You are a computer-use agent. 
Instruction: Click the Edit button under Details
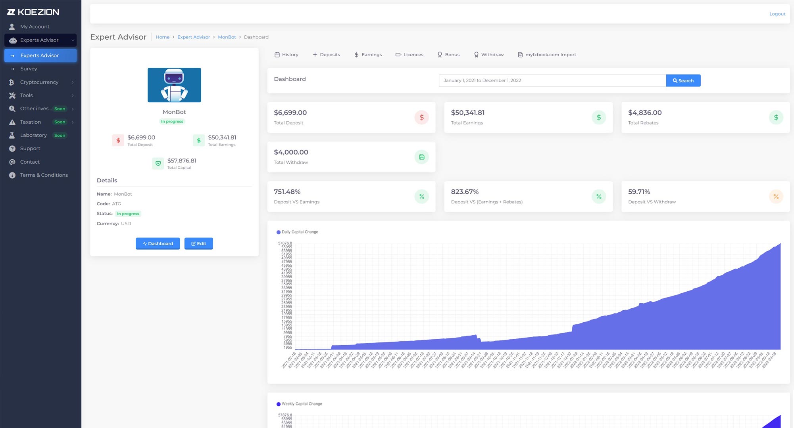198,244
